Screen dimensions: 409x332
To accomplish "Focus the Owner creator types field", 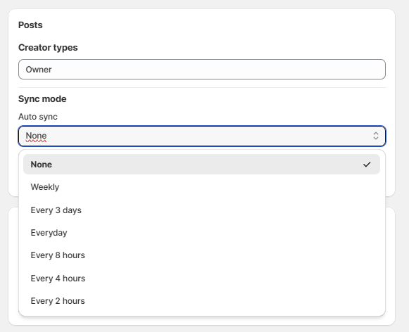I will pyautogui.click(x=202, y=70).
